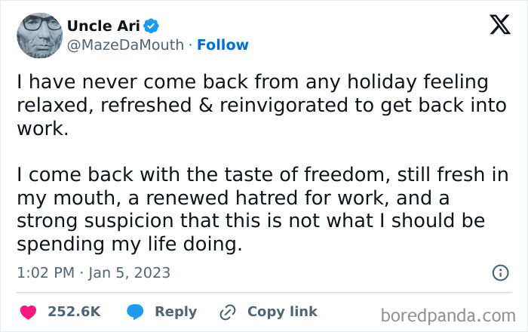Click the Jan 5, 2023 date
Image resolution: width=528 pixels, height=332 pixels.
[129, 272]
